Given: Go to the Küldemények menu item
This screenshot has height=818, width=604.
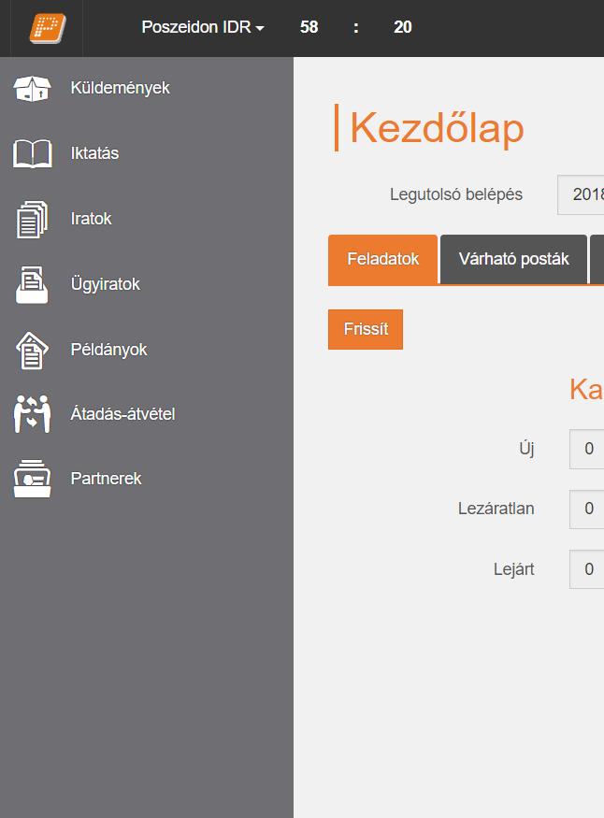Looking at the screenshot, I should (120, 88).
